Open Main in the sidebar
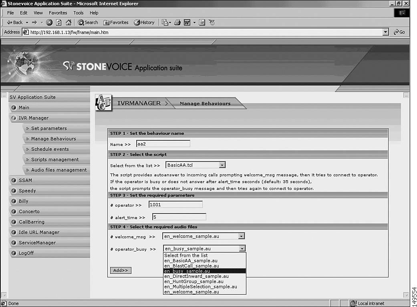This screenshot has width=417, height=307. pos(49,108)
